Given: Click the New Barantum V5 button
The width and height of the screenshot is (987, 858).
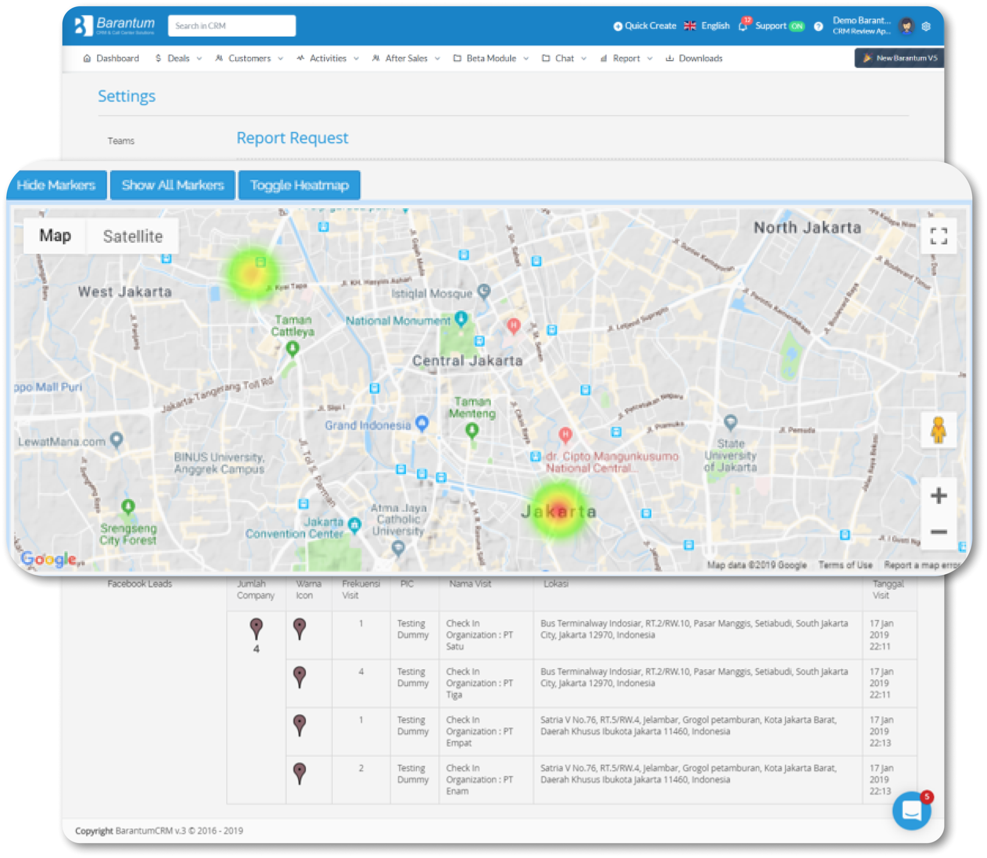Looking at the screenshot, I should [x=886, y=57].
